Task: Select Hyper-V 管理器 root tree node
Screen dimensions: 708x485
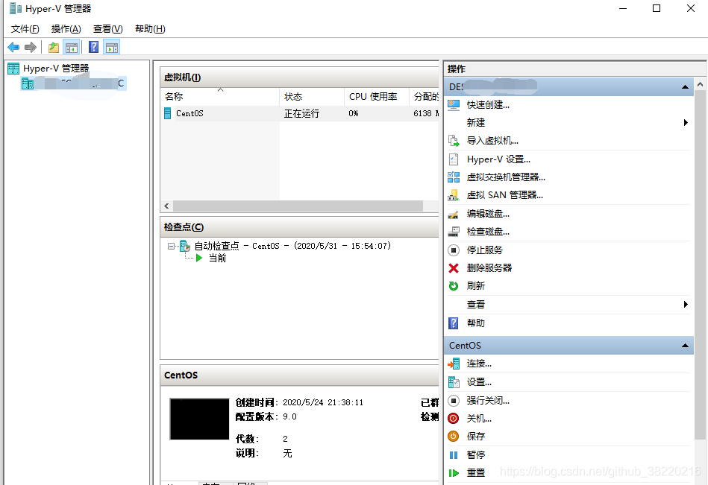Action: pyautogui.click(x=56, y=69)
